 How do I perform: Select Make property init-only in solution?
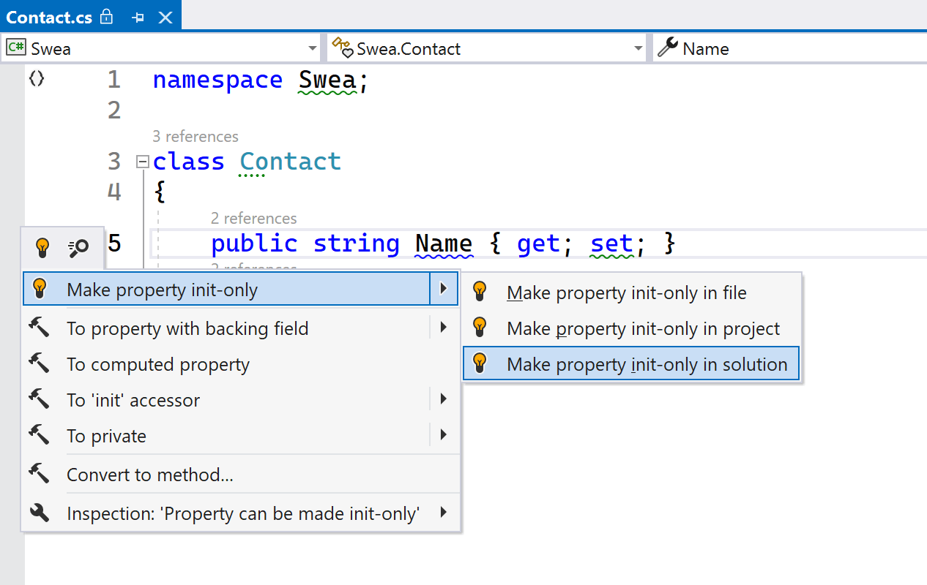point(631,364)
